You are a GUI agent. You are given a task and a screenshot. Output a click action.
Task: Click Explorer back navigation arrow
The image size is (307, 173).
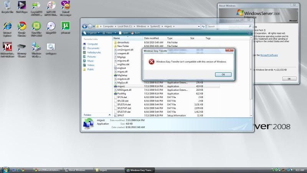coord(84,26)
